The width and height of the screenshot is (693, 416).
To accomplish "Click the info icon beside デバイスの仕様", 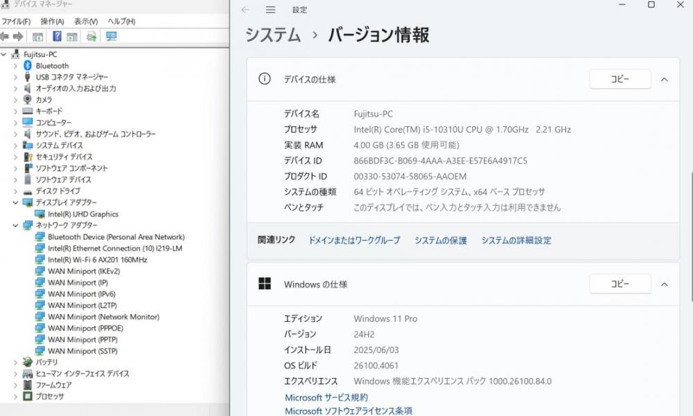I will [x=264, y=79].
